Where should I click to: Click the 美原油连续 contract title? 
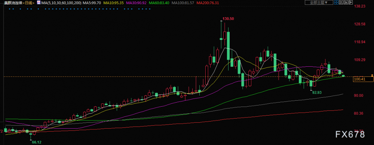[x=13, y=3]
